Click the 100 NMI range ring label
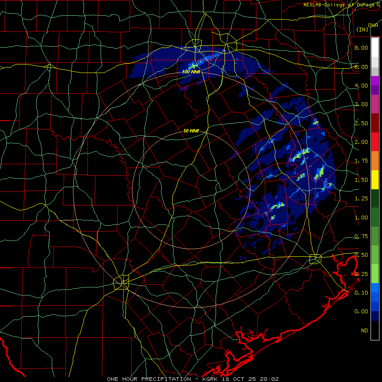 coord(191,72)
